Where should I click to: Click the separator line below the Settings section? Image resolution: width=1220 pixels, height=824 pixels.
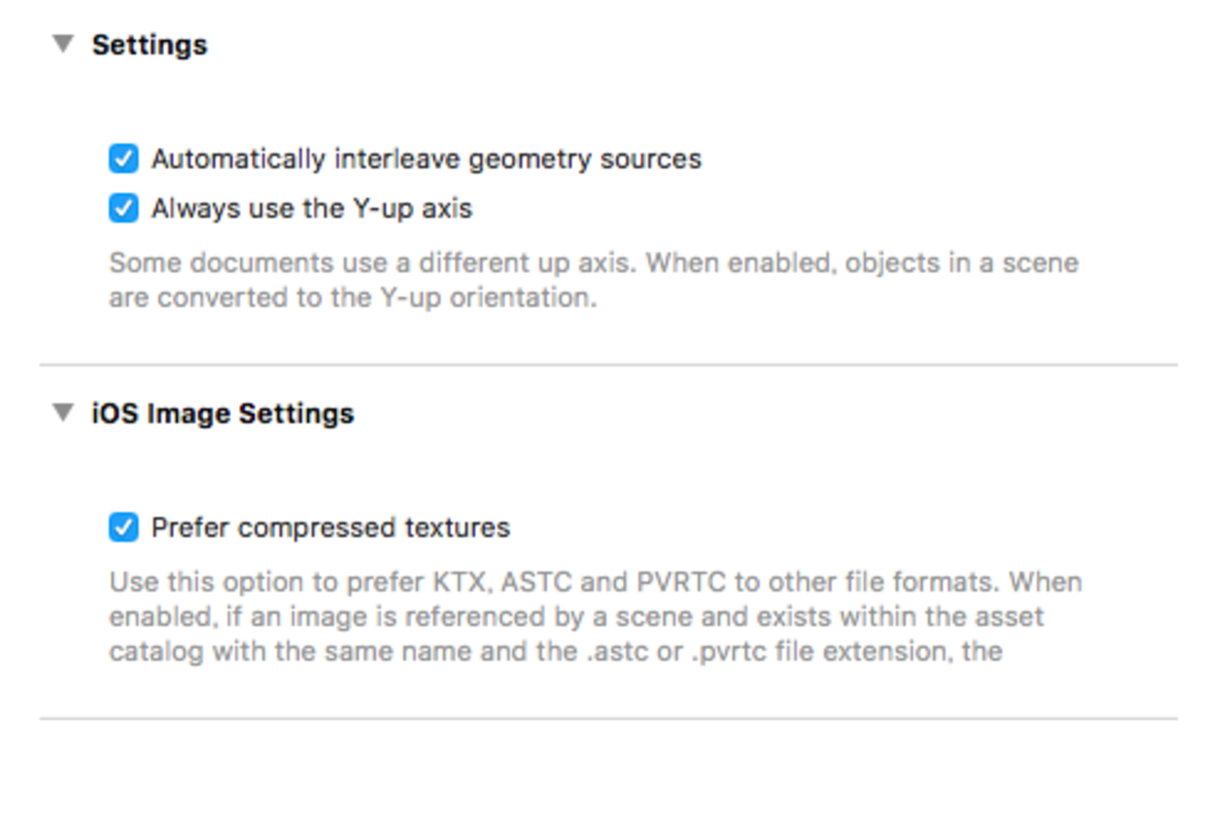pyautogui.click(x=608, y=364)
